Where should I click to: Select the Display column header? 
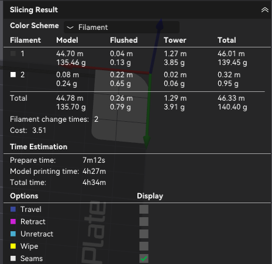pyautogui.click(x=150, y=196)
